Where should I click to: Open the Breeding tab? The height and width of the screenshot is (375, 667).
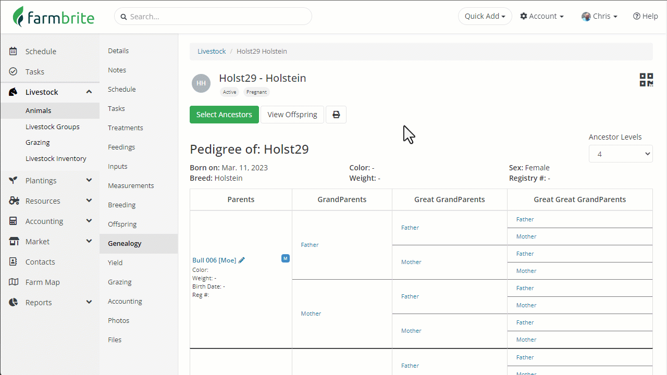click(121, 205)
